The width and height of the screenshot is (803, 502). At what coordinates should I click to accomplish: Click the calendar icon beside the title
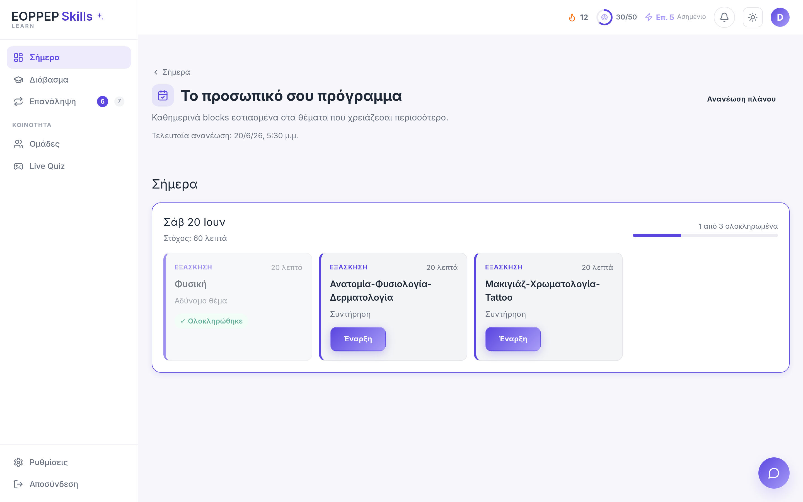(163, 96)
